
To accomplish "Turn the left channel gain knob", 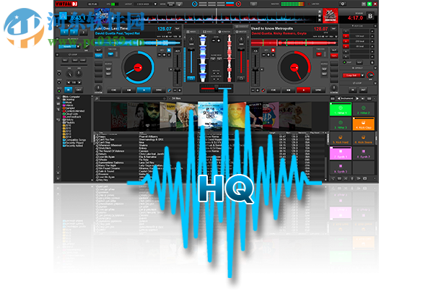I will (191, 40).
